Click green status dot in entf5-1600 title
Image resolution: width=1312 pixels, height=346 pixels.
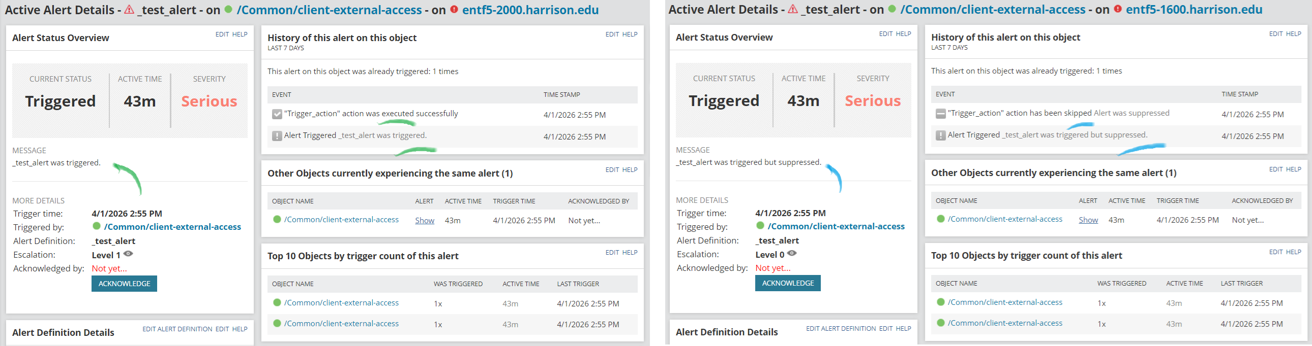[x=892, y=9]
